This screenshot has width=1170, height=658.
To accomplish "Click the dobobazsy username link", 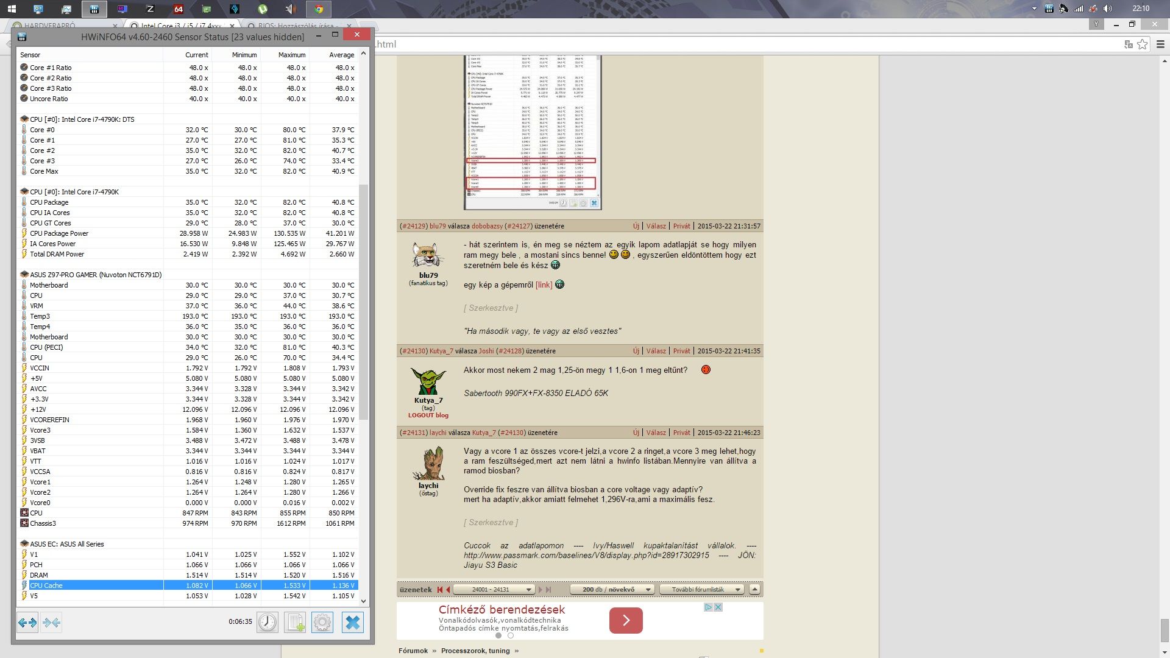I will tap(487, 226).
